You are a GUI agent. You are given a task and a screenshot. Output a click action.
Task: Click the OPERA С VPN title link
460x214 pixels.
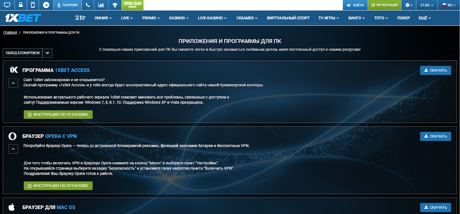(61, 136)
